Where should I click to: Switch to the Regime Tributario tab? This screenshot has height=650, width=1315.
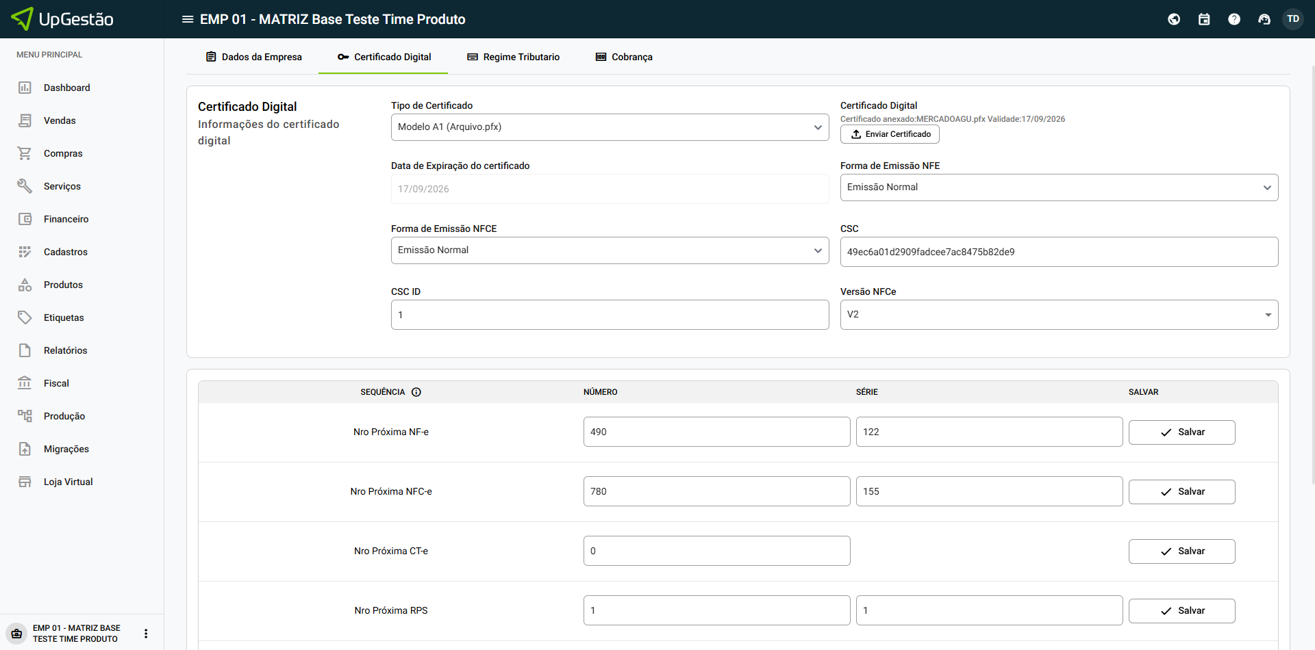pyautogui.click(x=513, y=57)
